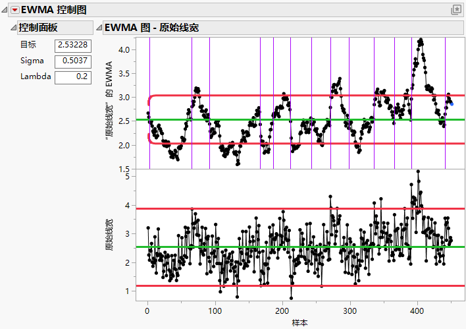Click the 5 tick on the lower y-axis

pos(128,176)
